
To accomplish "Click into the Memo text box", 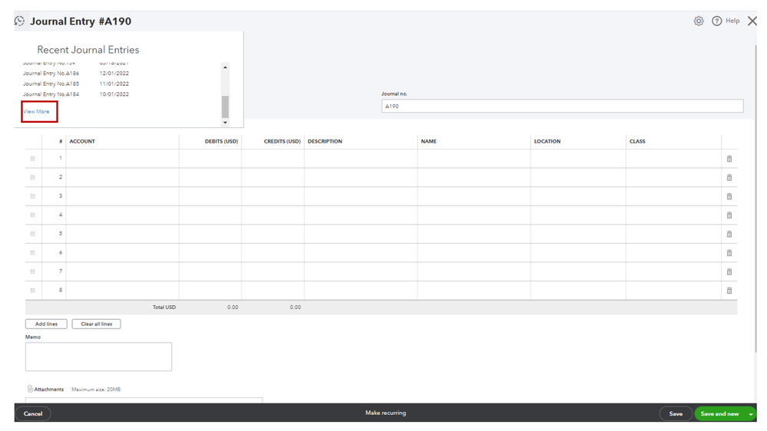I will pyautogui.click(x=98, y=357).
